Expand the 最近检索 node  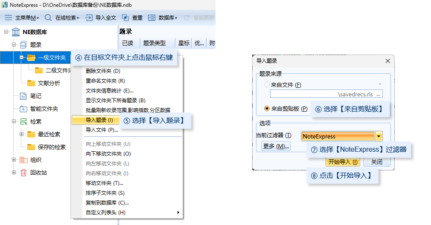point(21,134)
